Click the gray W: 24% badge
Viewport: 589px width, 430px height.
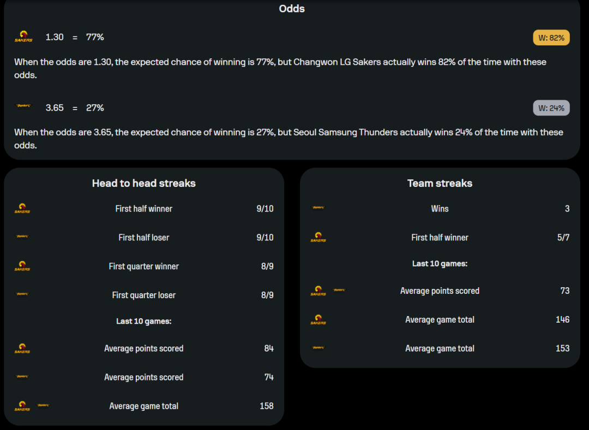coord(551,108)
